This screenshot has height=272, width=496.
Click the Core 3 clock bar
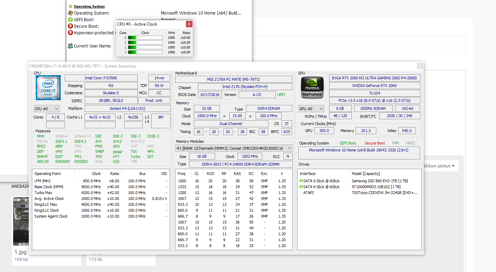pyautogui.click(x=145, y=52)
